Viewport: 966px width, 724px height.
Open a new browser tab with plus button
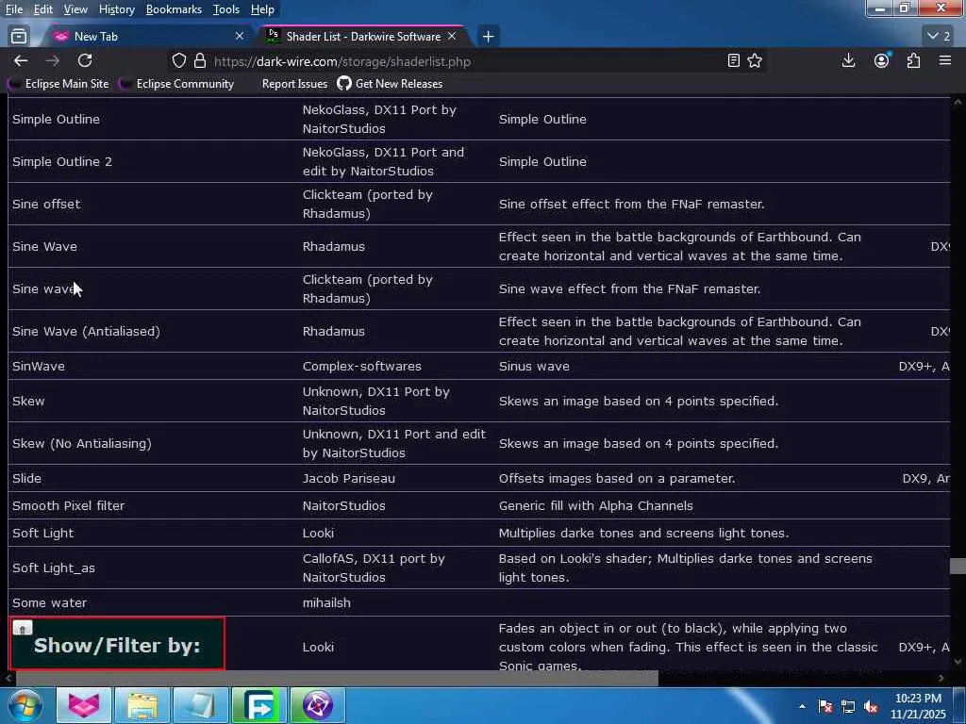488,37
